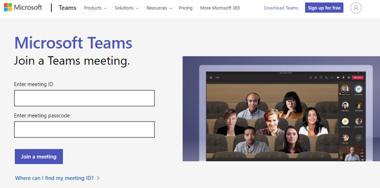Screen dimensions: 380x188
Task: Open the user account sign-in icon
Action: [356, 8]
